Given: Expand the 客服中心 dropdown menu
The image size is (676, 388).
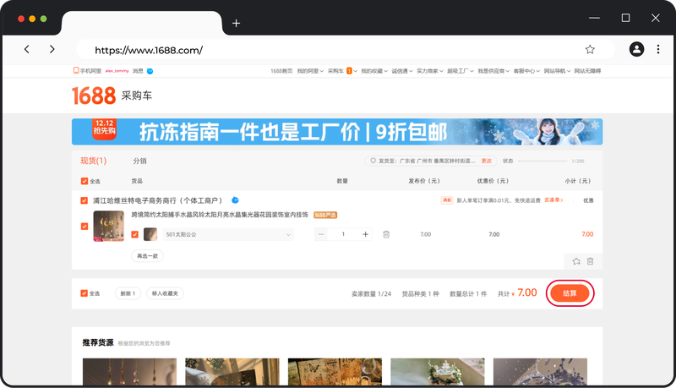Looking at the screenshot, I should [526, 71].
